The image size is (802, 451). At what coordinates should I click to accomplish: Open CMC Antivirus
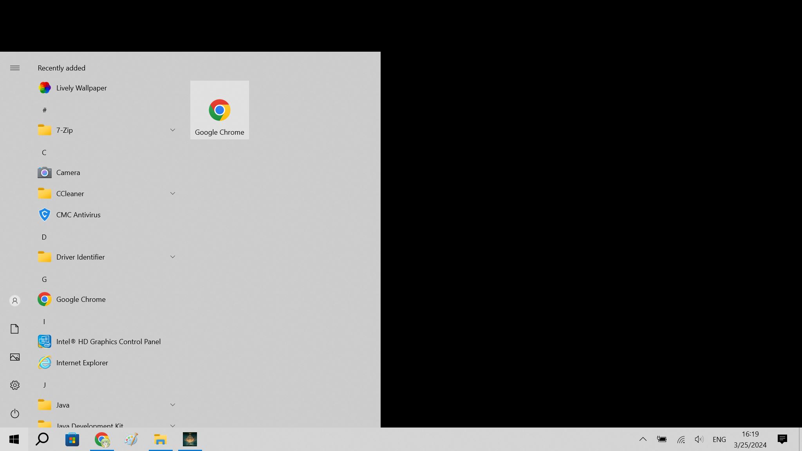78,215
